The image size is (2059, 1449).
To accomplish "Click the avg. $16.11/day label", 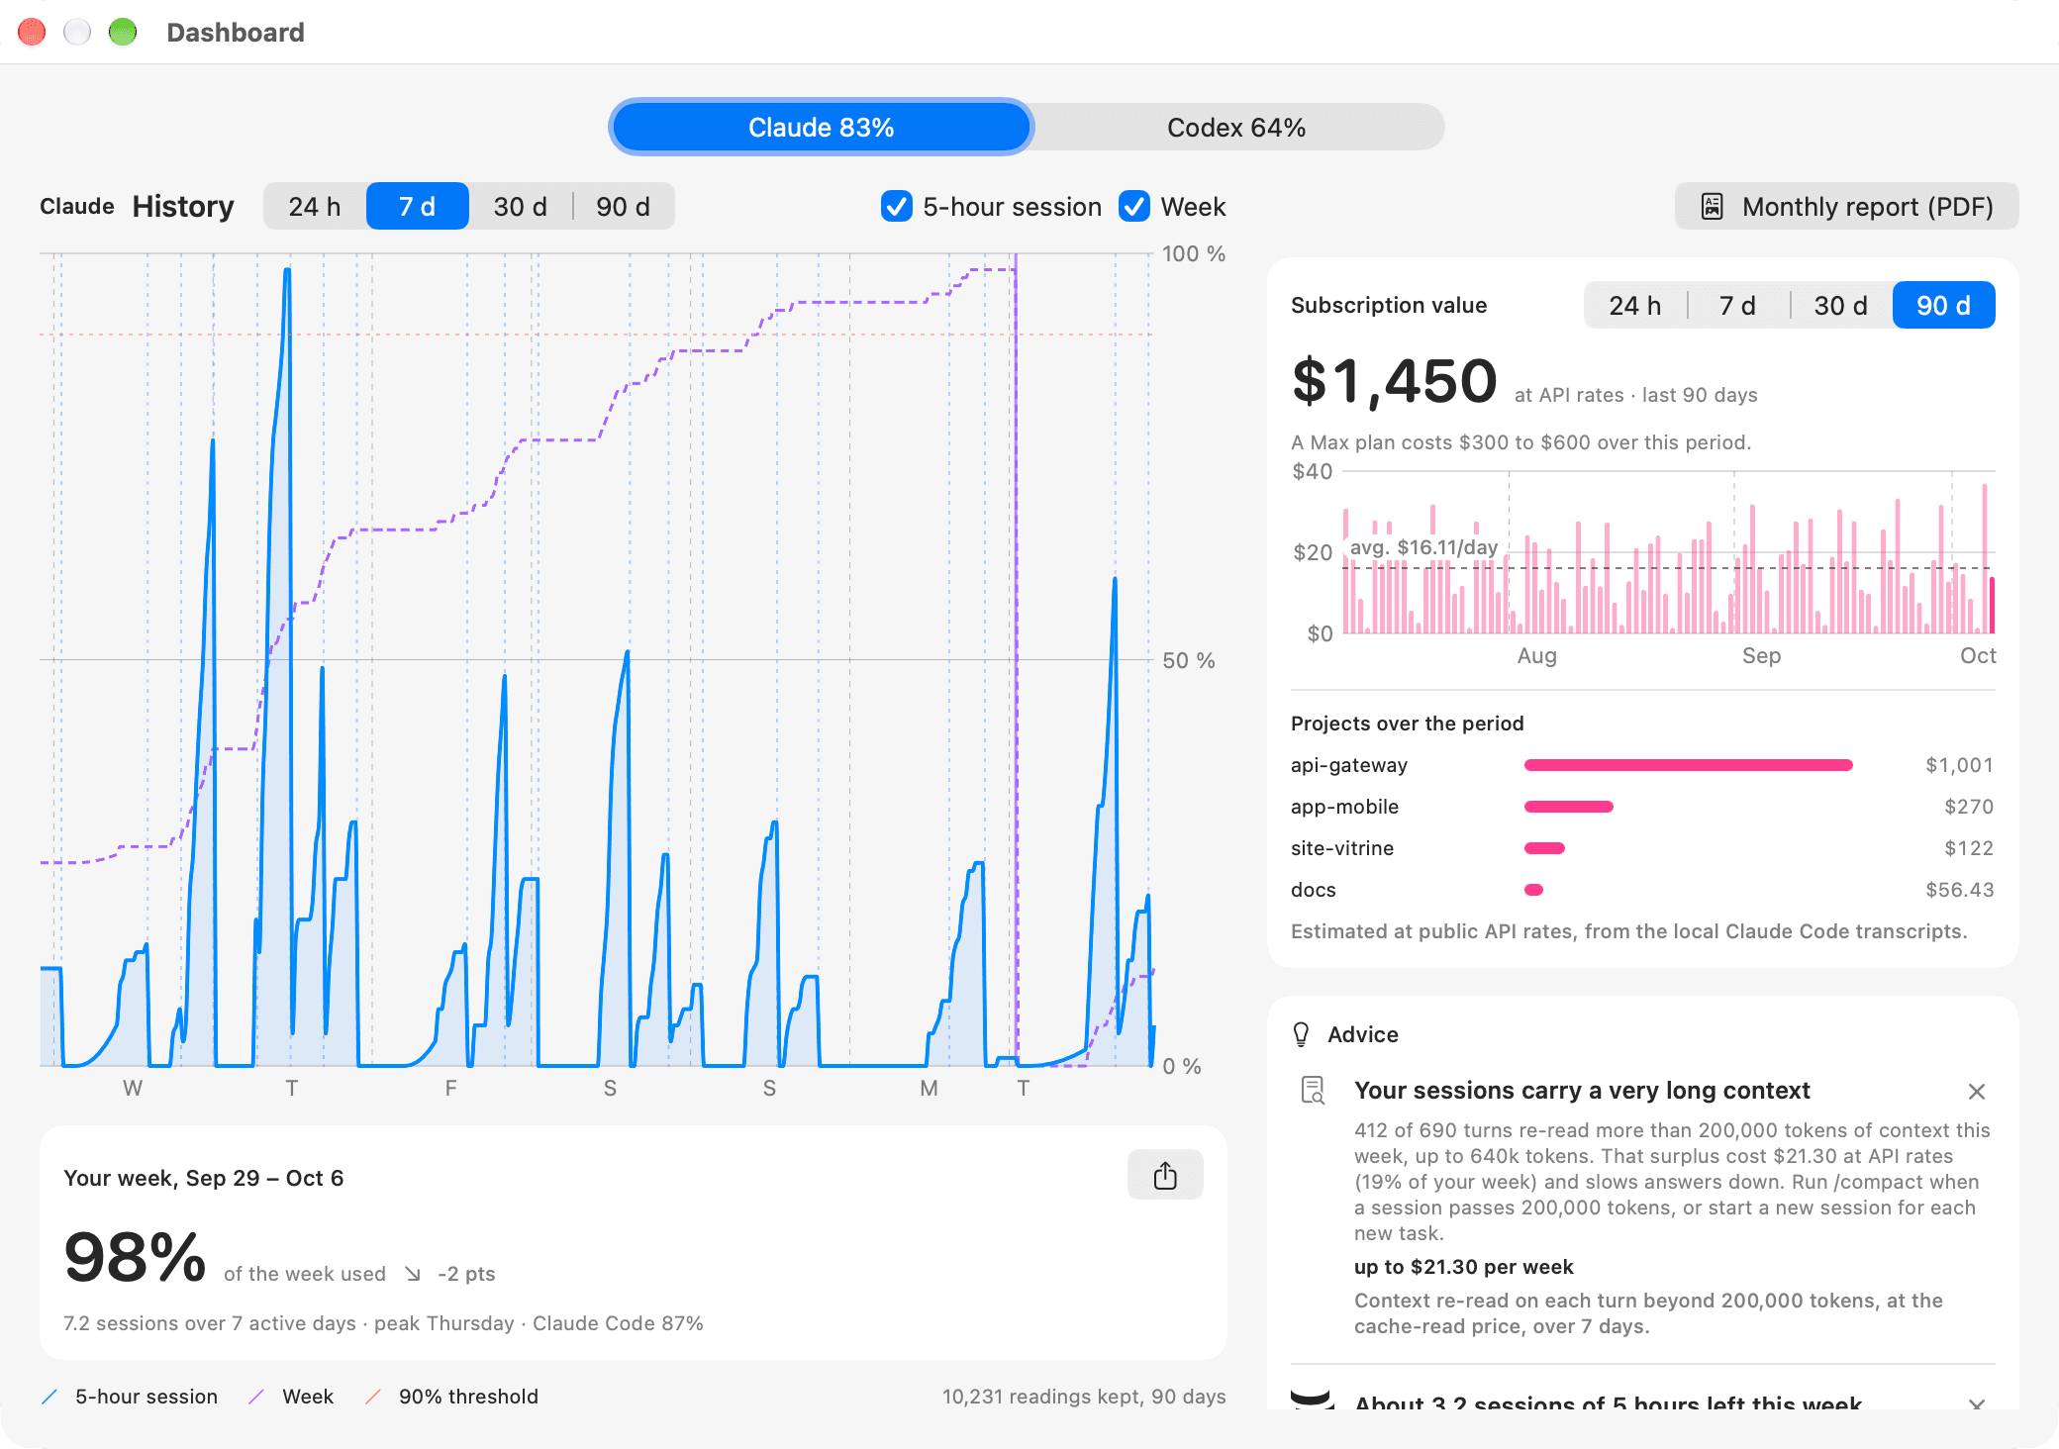I will coord(1424,547).
